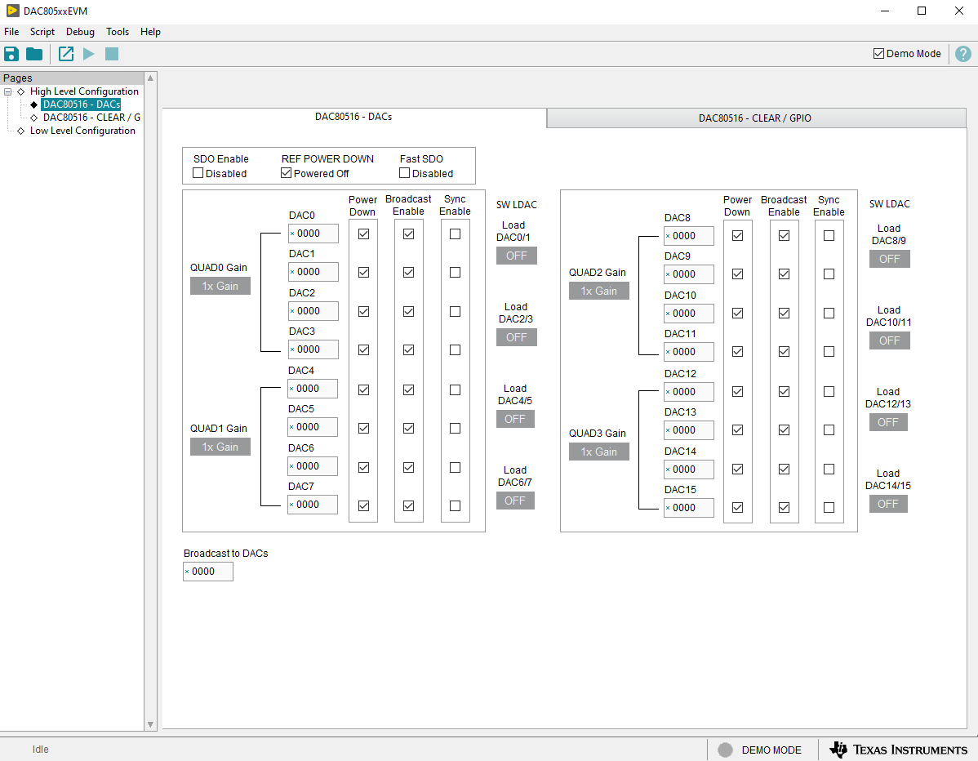This screenshot has width=978, height=761.
Task: Select DAC80516 - CLEAR / G tree item
Action: [91, 118]
